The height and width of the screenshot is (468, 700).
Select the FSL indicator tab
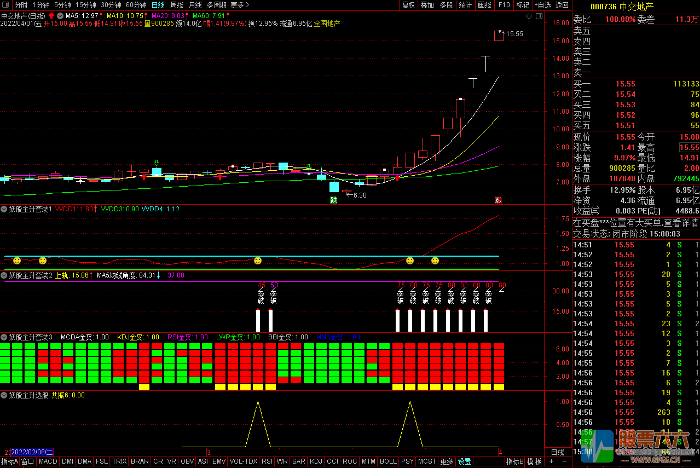click(x=102, y=461)
